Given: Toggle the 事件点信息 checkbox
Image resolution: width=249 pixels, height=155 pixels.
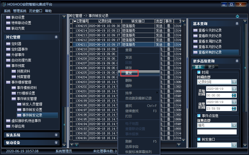Looking at the screenshot, I should 199,116.
